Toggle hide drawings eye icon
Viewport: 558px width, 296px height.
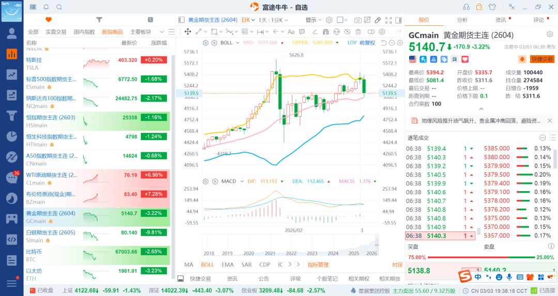point(347,32)
